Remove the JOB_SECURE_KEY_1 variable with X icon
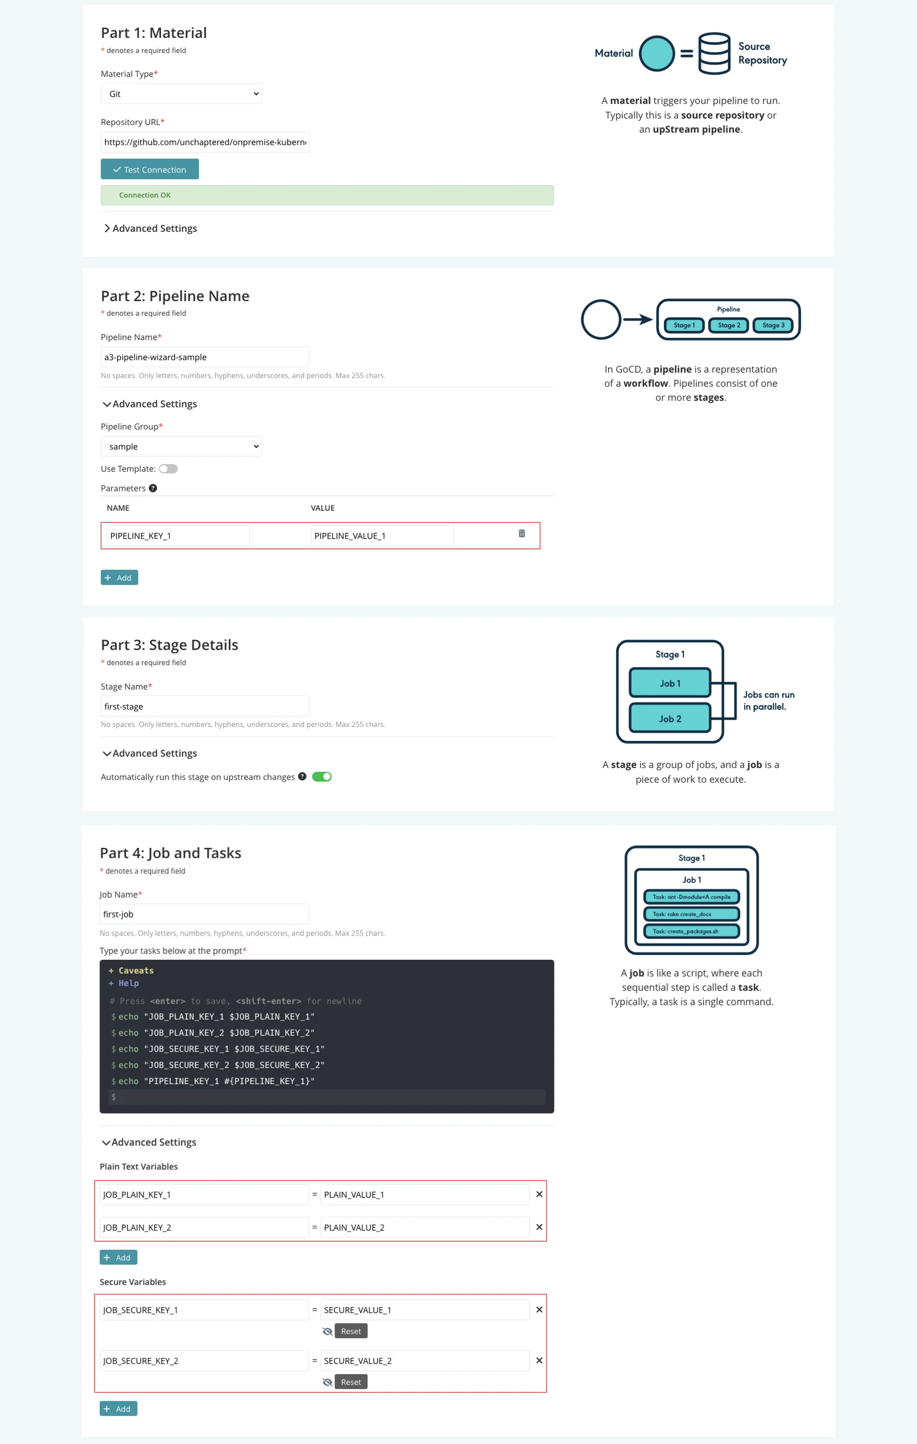Screen dimensions: 917x1444 (x=539, y=1309)
